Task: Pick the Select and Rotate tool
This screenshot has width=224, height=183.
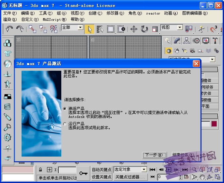Action: point(144,29)
